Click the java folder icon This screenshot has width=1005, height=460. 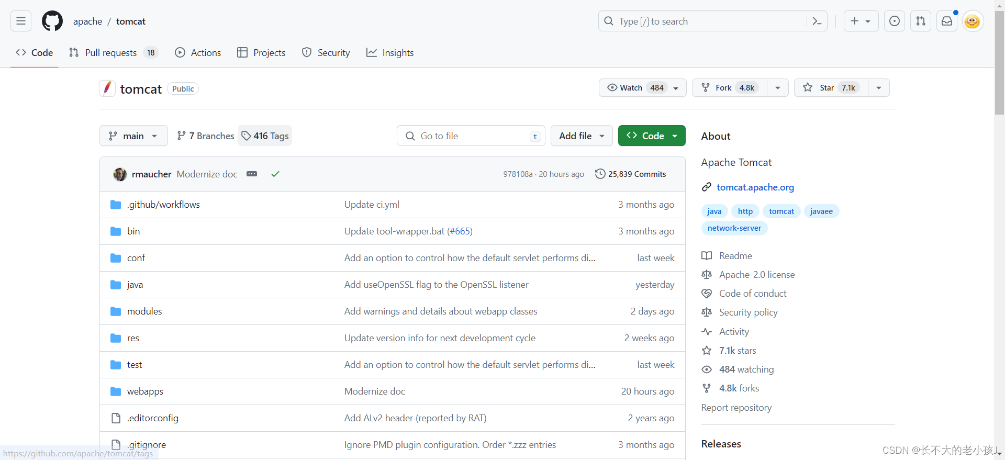(x=116, y=285)
